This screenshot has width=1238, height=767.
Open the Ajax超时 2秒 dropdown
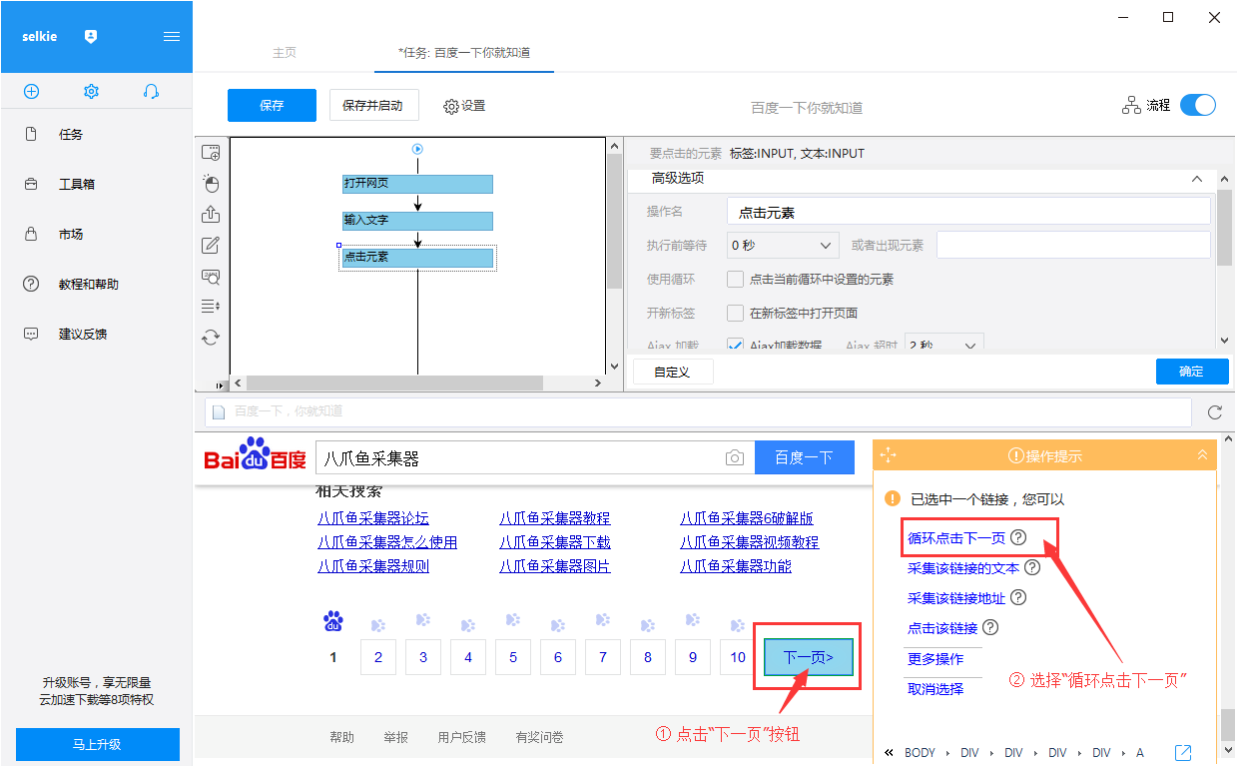tap(943, 345)
